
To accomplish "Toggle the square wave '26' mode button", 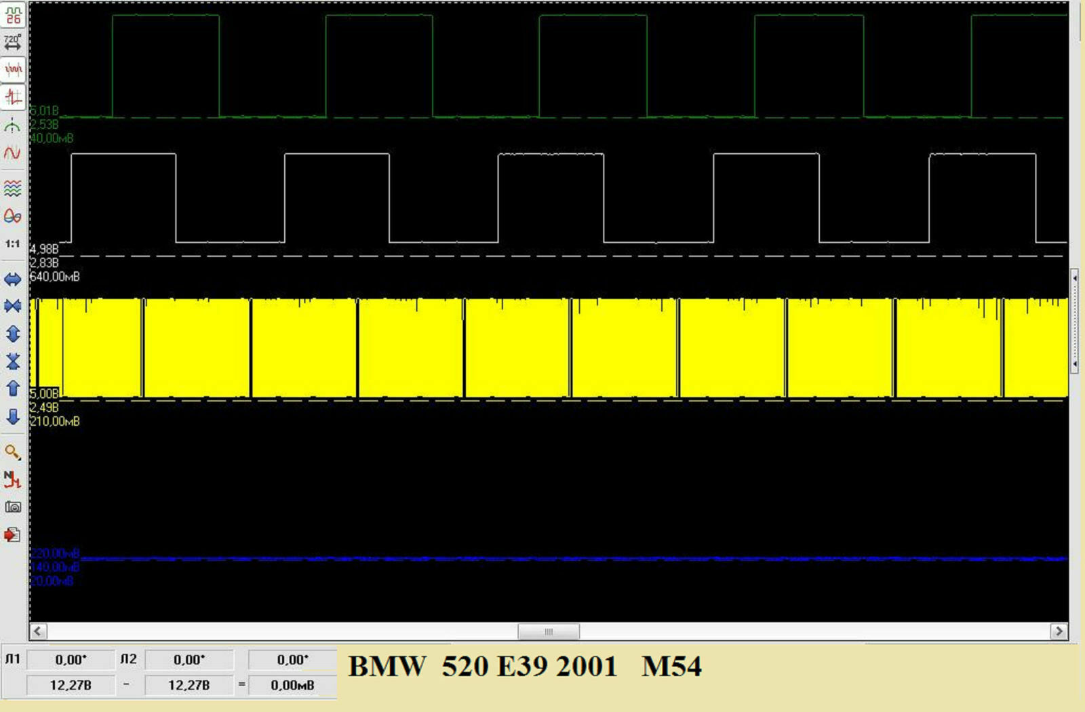I will [x=13, y=15].
